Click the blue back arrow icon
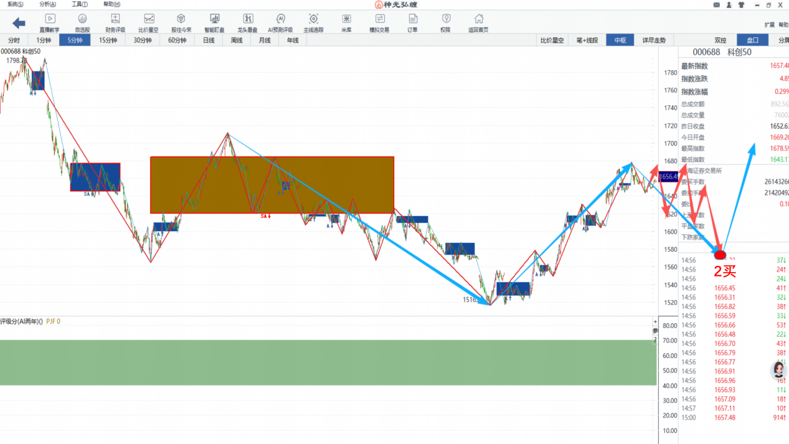 point(19,23)
